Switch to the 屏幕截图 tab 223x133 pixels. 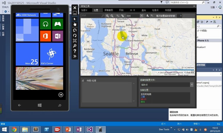click(109, 10)
